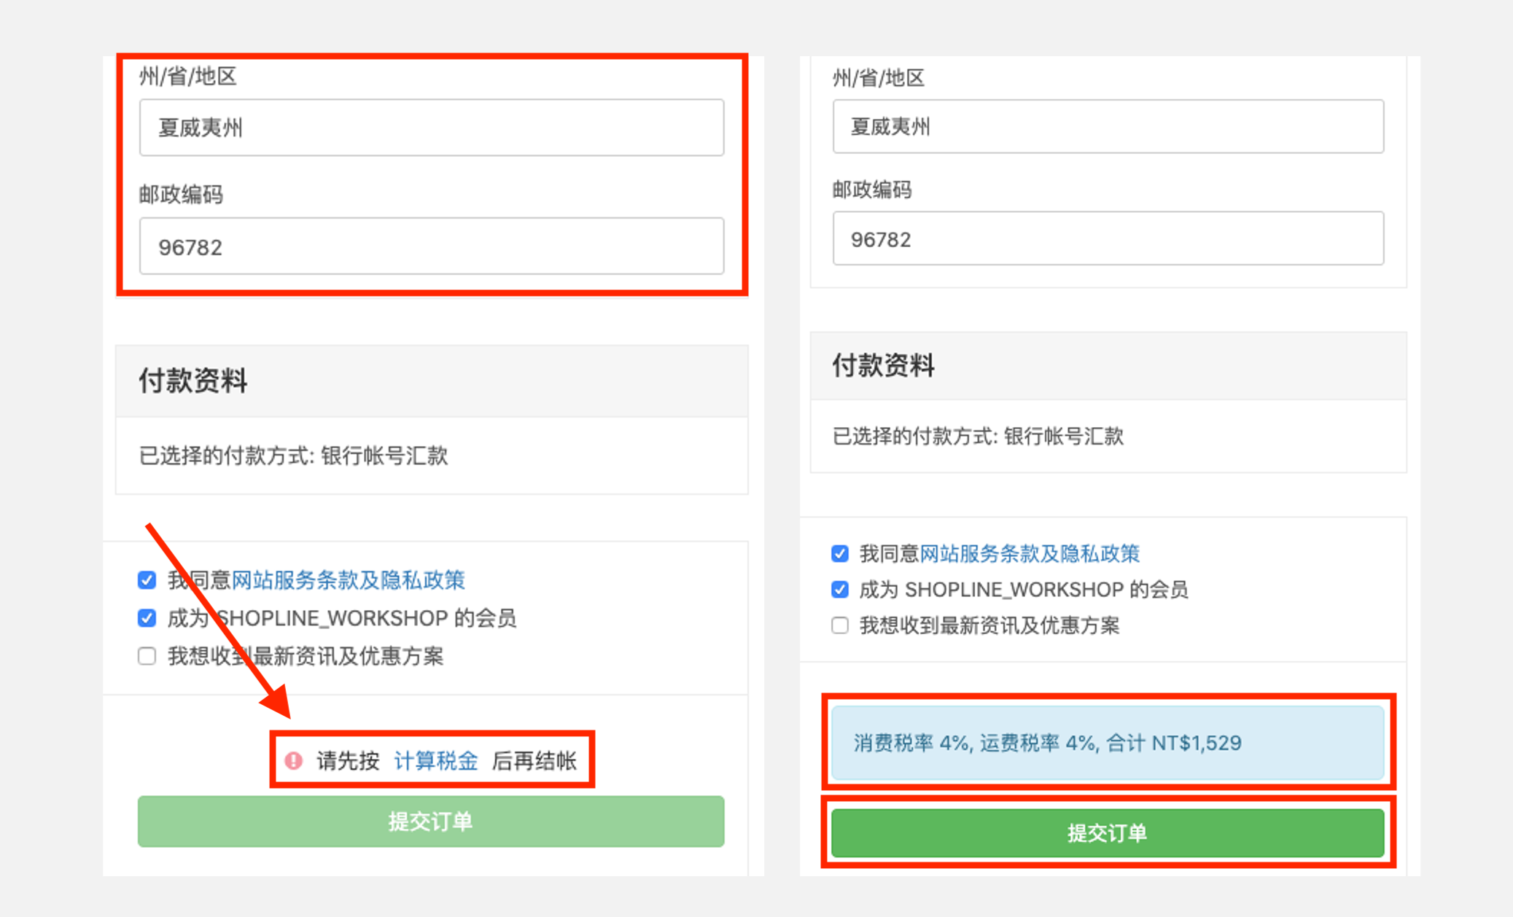Screen dimensions: 1513x917
Task: Click the left 州/省/地区 field with 夏威夷州
Action: click(x=432, y=128)
